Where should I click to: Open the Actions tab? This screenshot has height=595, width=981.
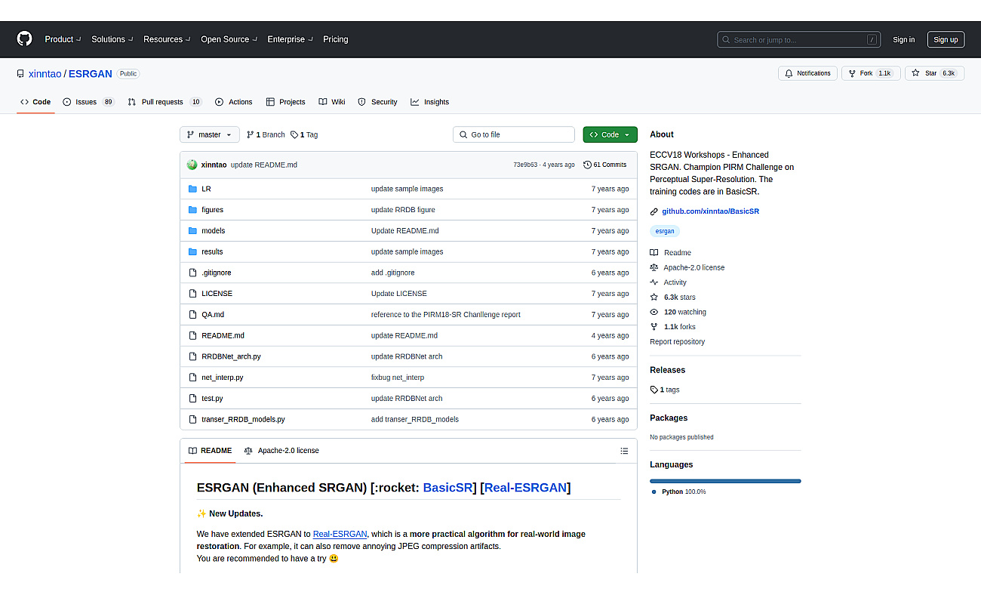234,102
